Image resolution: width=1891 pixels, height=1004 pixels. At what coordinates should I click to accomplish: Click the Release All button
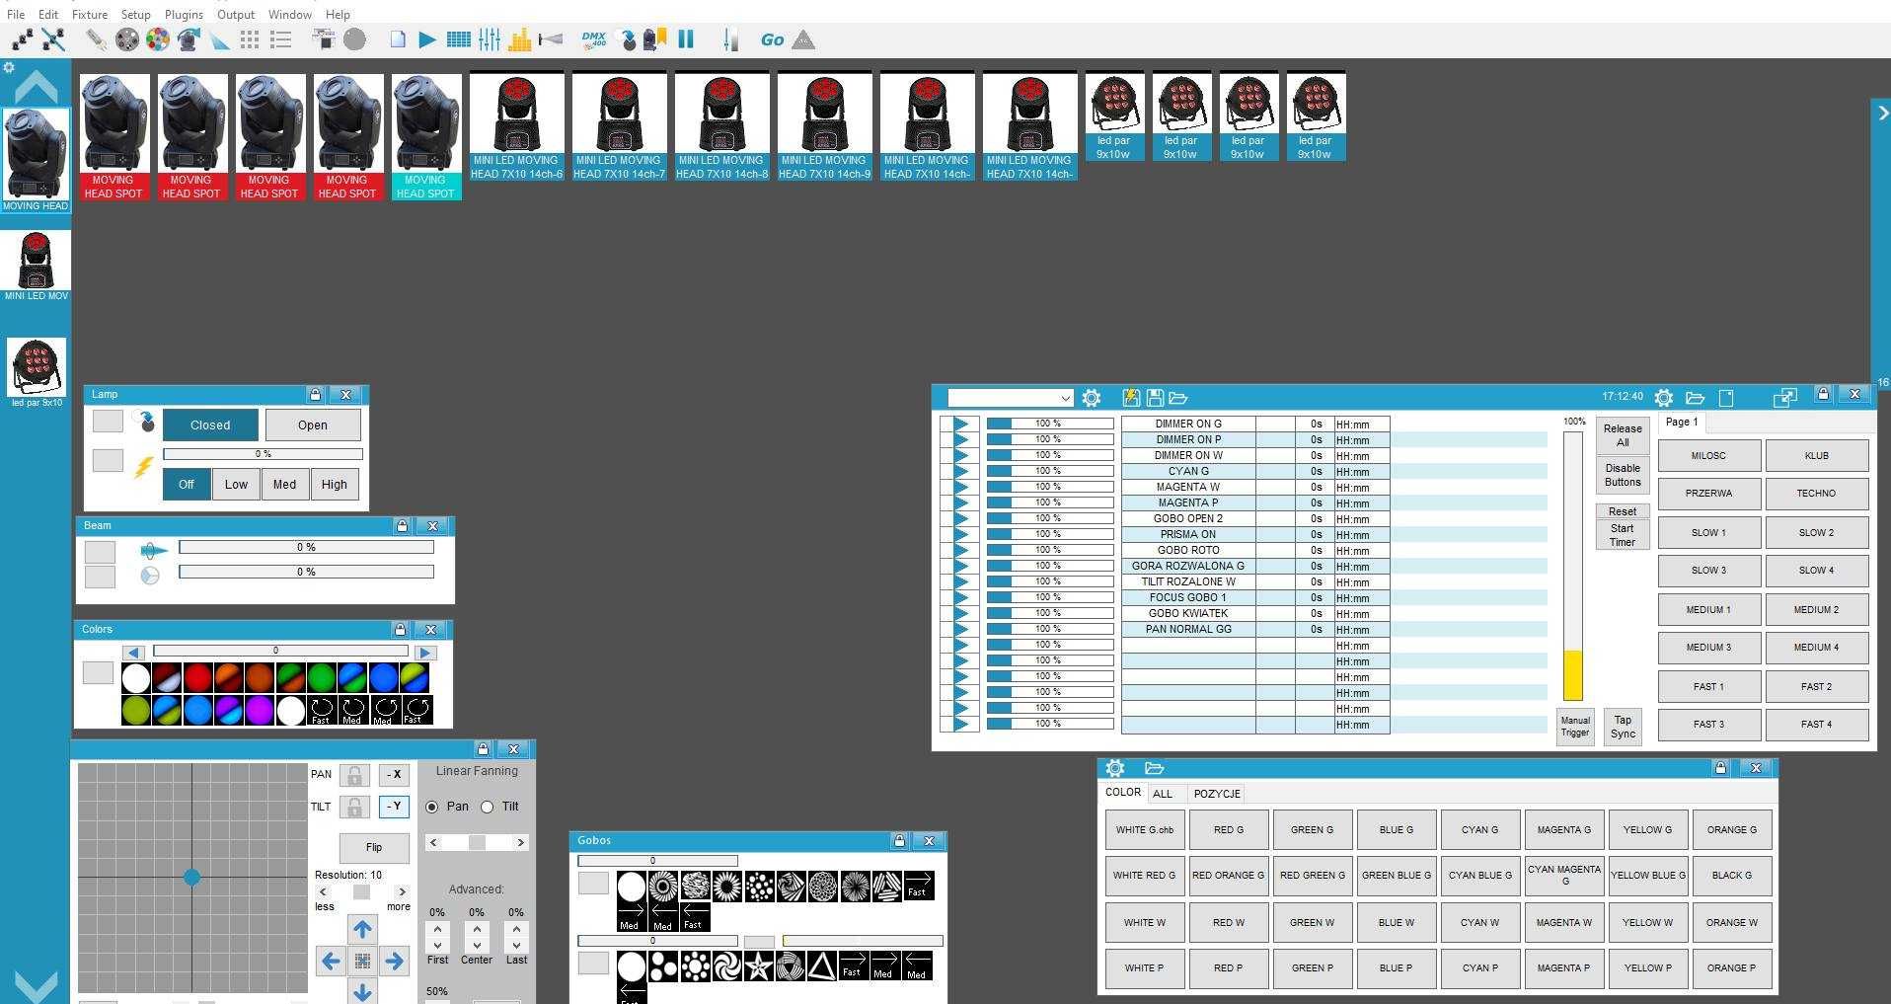click(x=1623, y=435)
